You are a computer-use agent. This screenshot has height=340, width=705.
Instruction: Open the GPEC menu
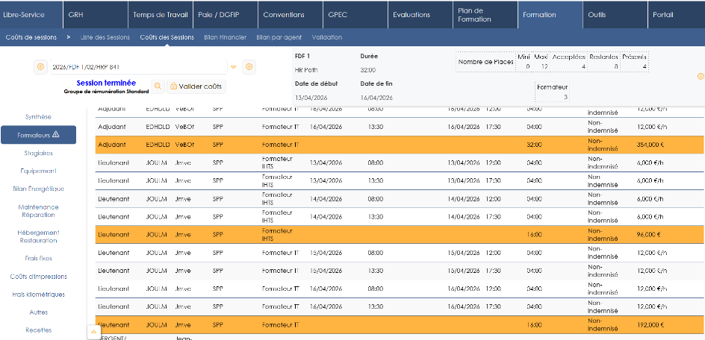(355, 14)
